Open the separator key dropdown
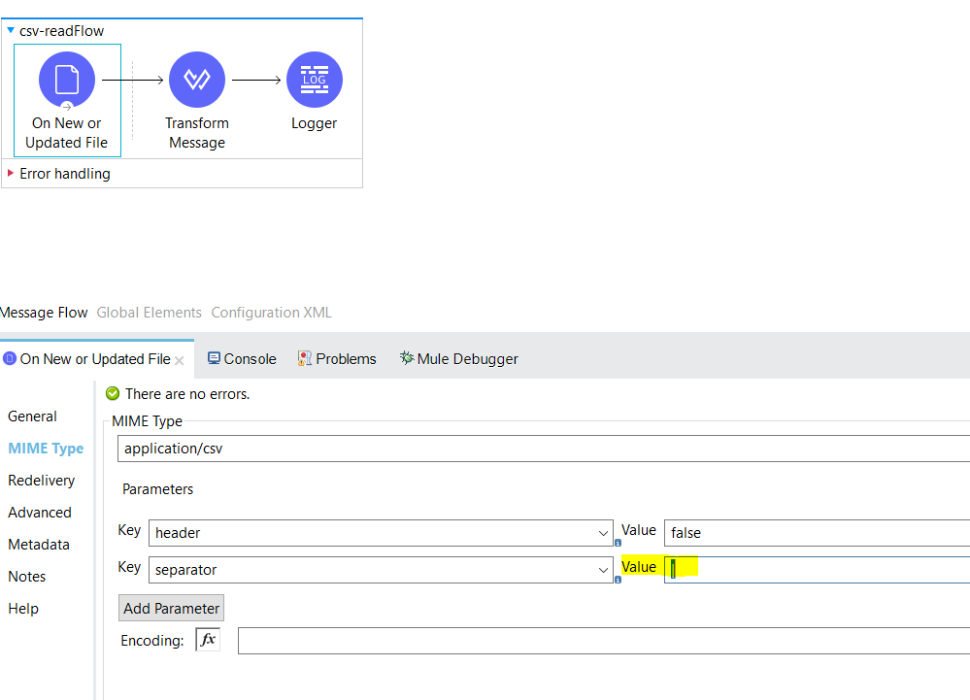 604,571
